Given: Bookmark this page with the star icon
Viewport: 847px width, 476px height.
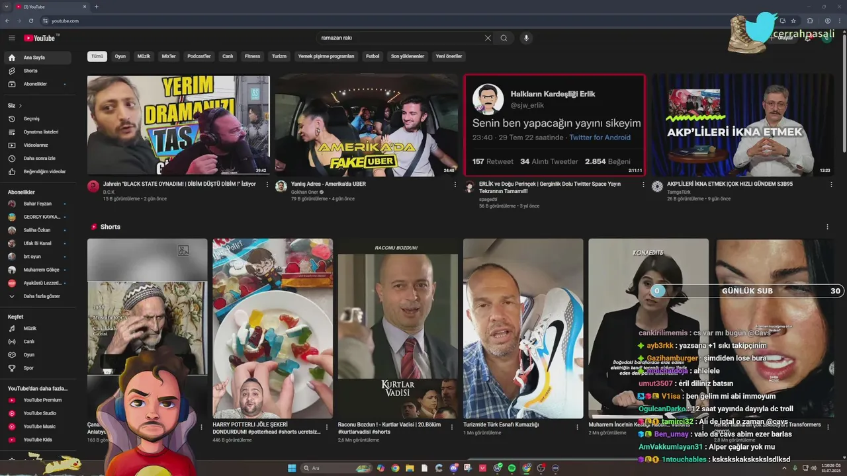Looking at the screenshot, I should coord(793,20).
